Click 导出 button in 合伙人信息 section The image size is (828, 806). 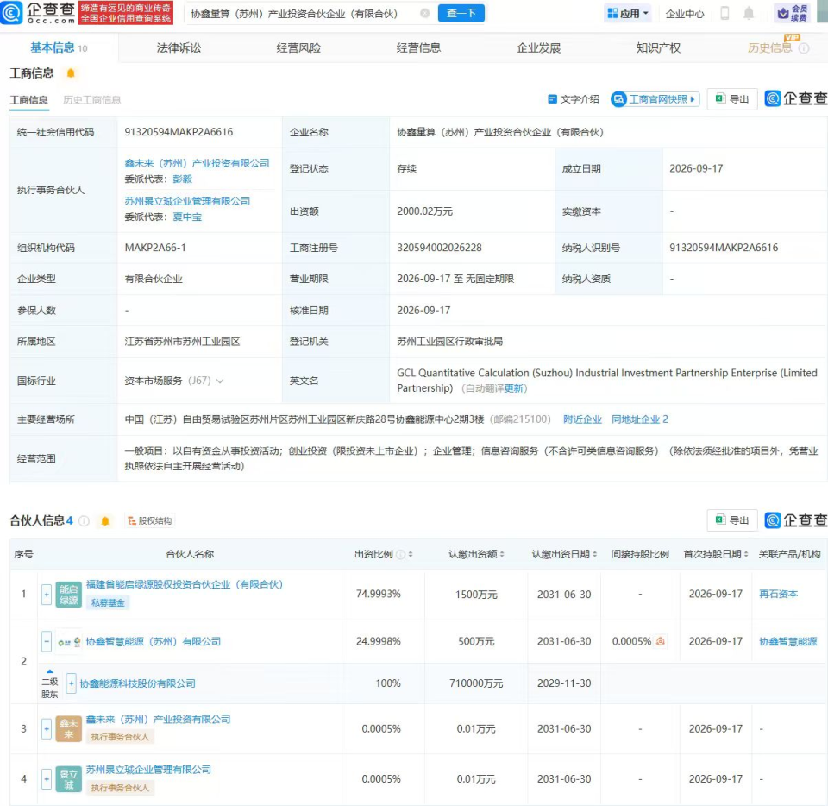(732, 520)
